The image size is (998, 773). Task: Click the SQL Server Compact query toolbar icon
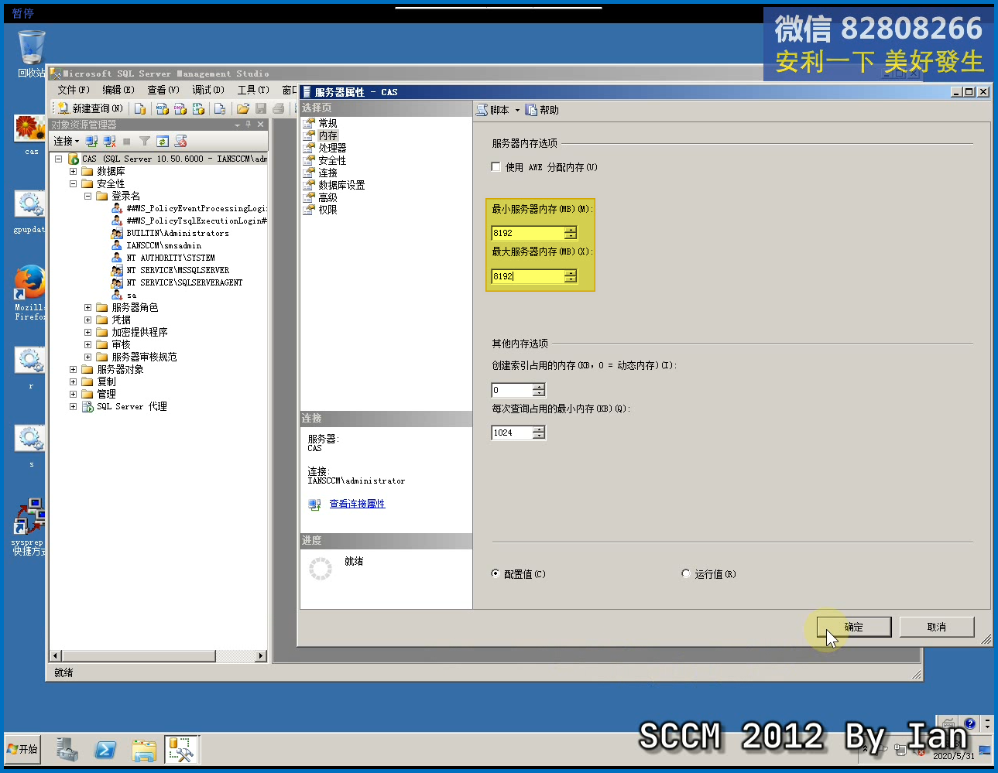tap(220, 108)
